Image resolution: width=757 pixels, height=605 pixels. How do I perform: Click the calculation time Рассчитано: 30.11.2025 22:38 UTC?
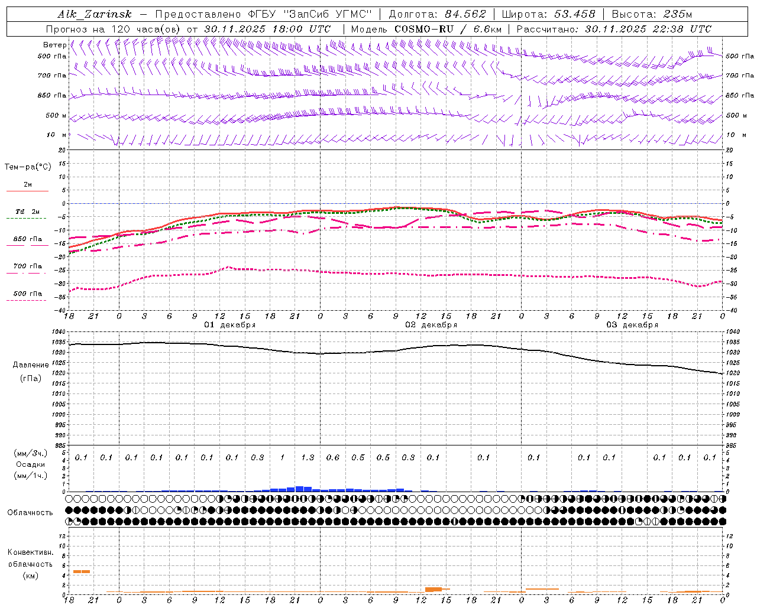point(614,29)
